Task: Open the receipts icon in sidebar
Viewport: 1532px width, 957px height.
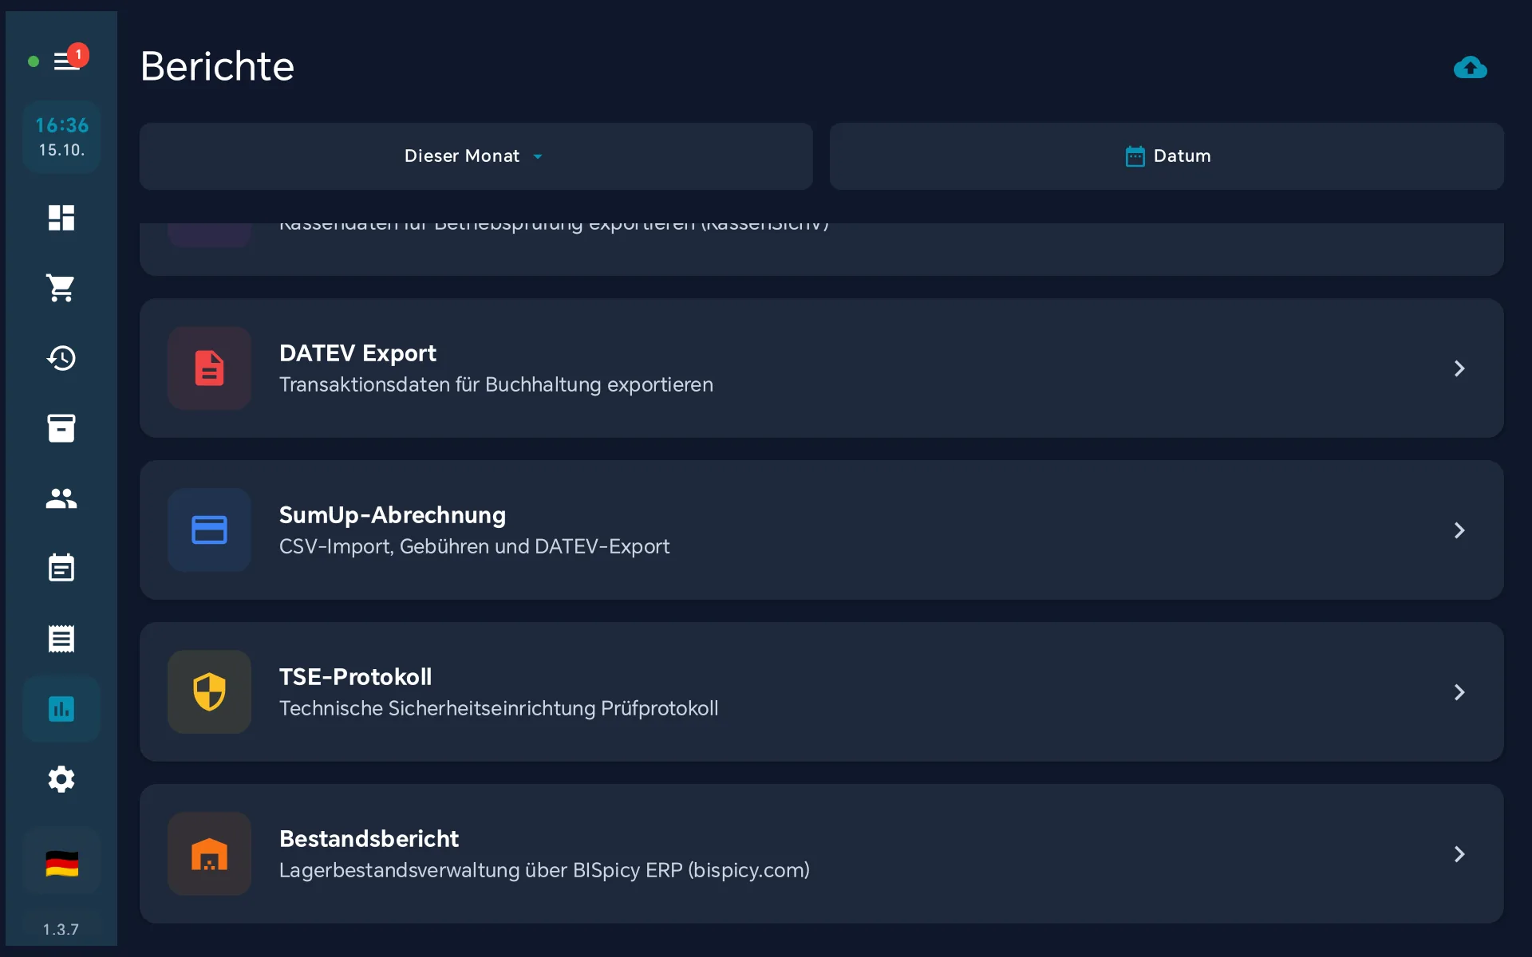Action: (x=61, y=639)
